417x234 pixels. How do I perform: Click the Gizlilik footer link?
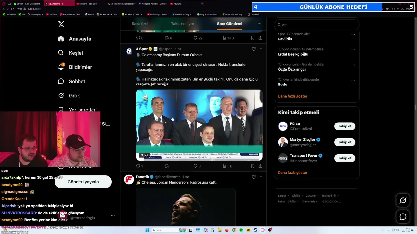[296, 196]
